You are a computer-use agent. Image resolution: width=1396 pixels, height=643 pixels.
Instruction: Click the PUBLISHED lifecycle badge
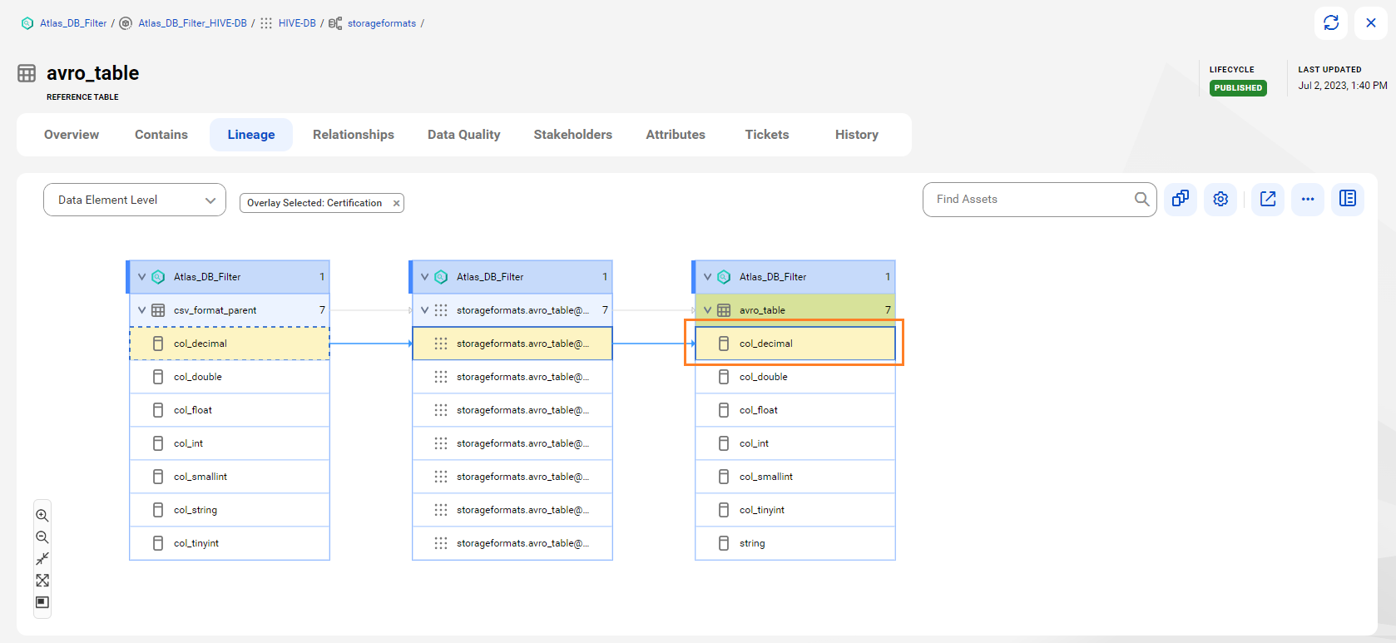click(1238, 88)
